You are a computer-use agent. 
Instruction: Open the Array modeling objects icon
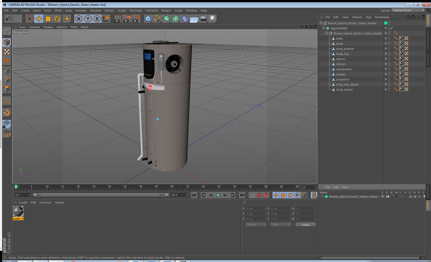click(176, 19)
